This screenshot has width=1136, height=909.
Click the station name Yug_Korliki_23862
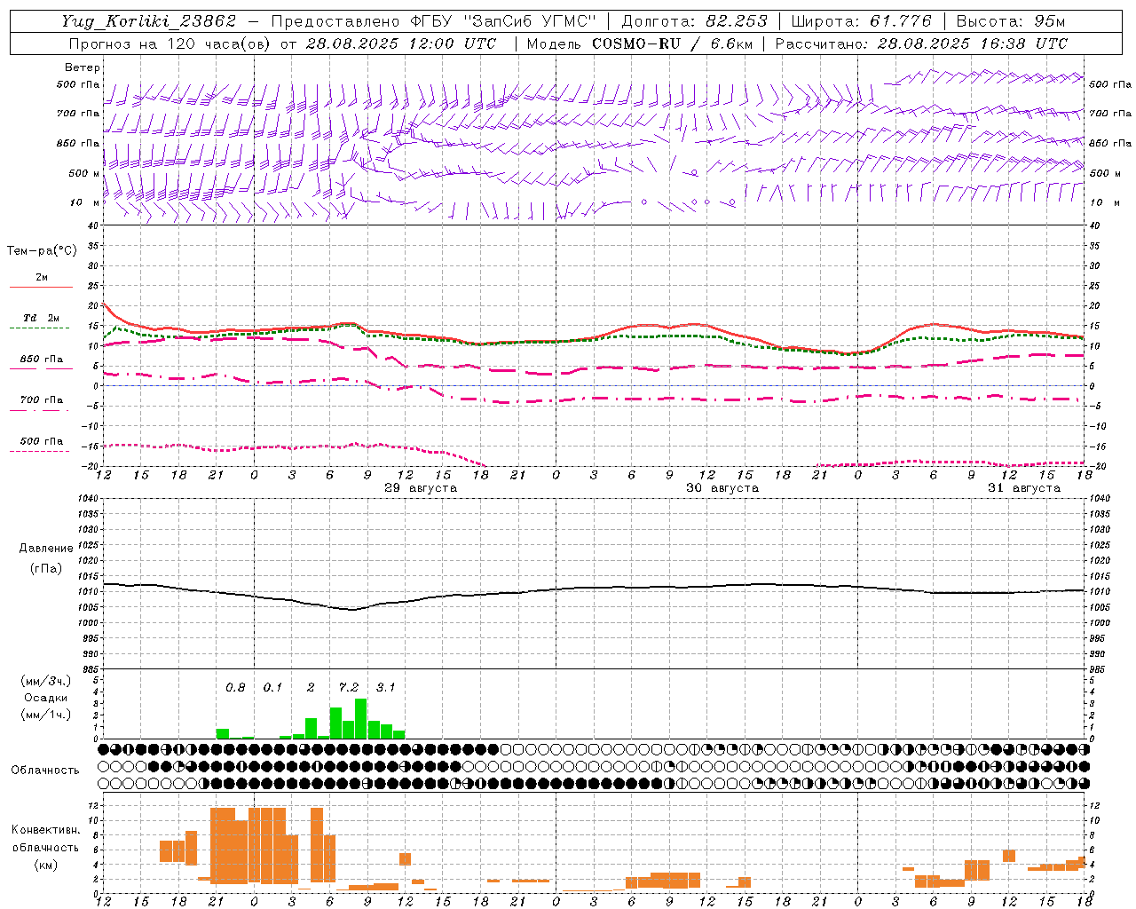pyautogui.click(x=149, y=21)
